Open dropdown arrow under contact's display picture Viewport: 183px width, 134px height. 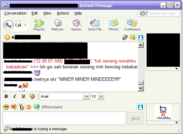(176, 69)
